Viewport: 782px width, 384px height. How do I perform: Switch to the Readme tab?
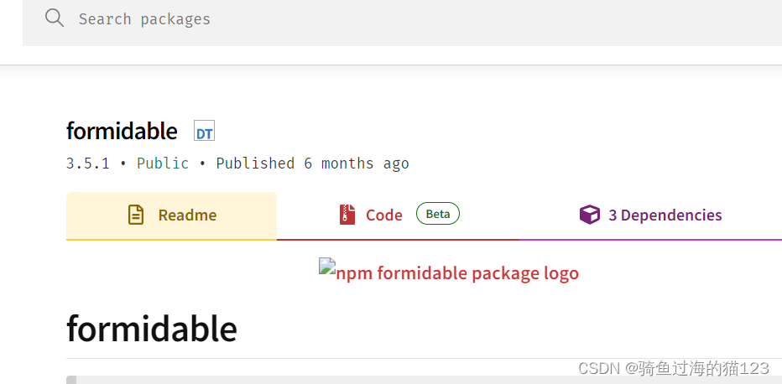coord(171,215)
